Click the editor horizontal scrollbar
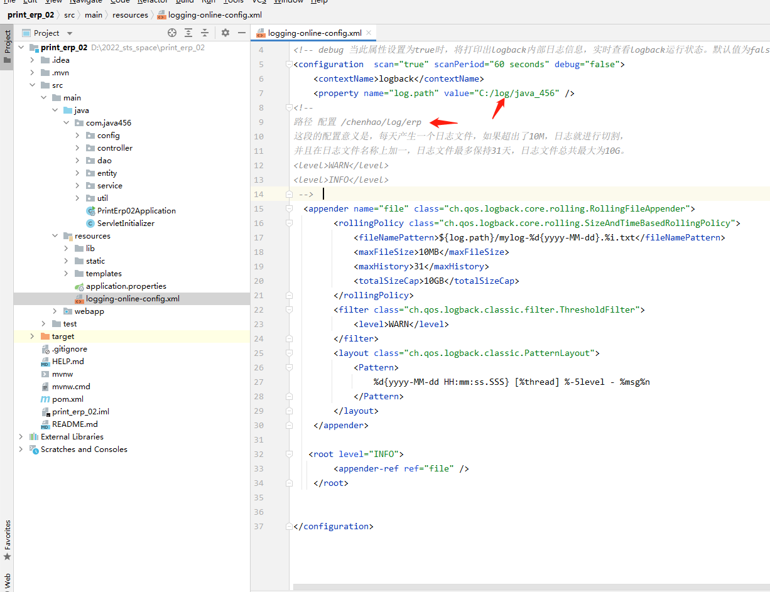Viewport: 770px width, 592px height. [x=531, y=588]
